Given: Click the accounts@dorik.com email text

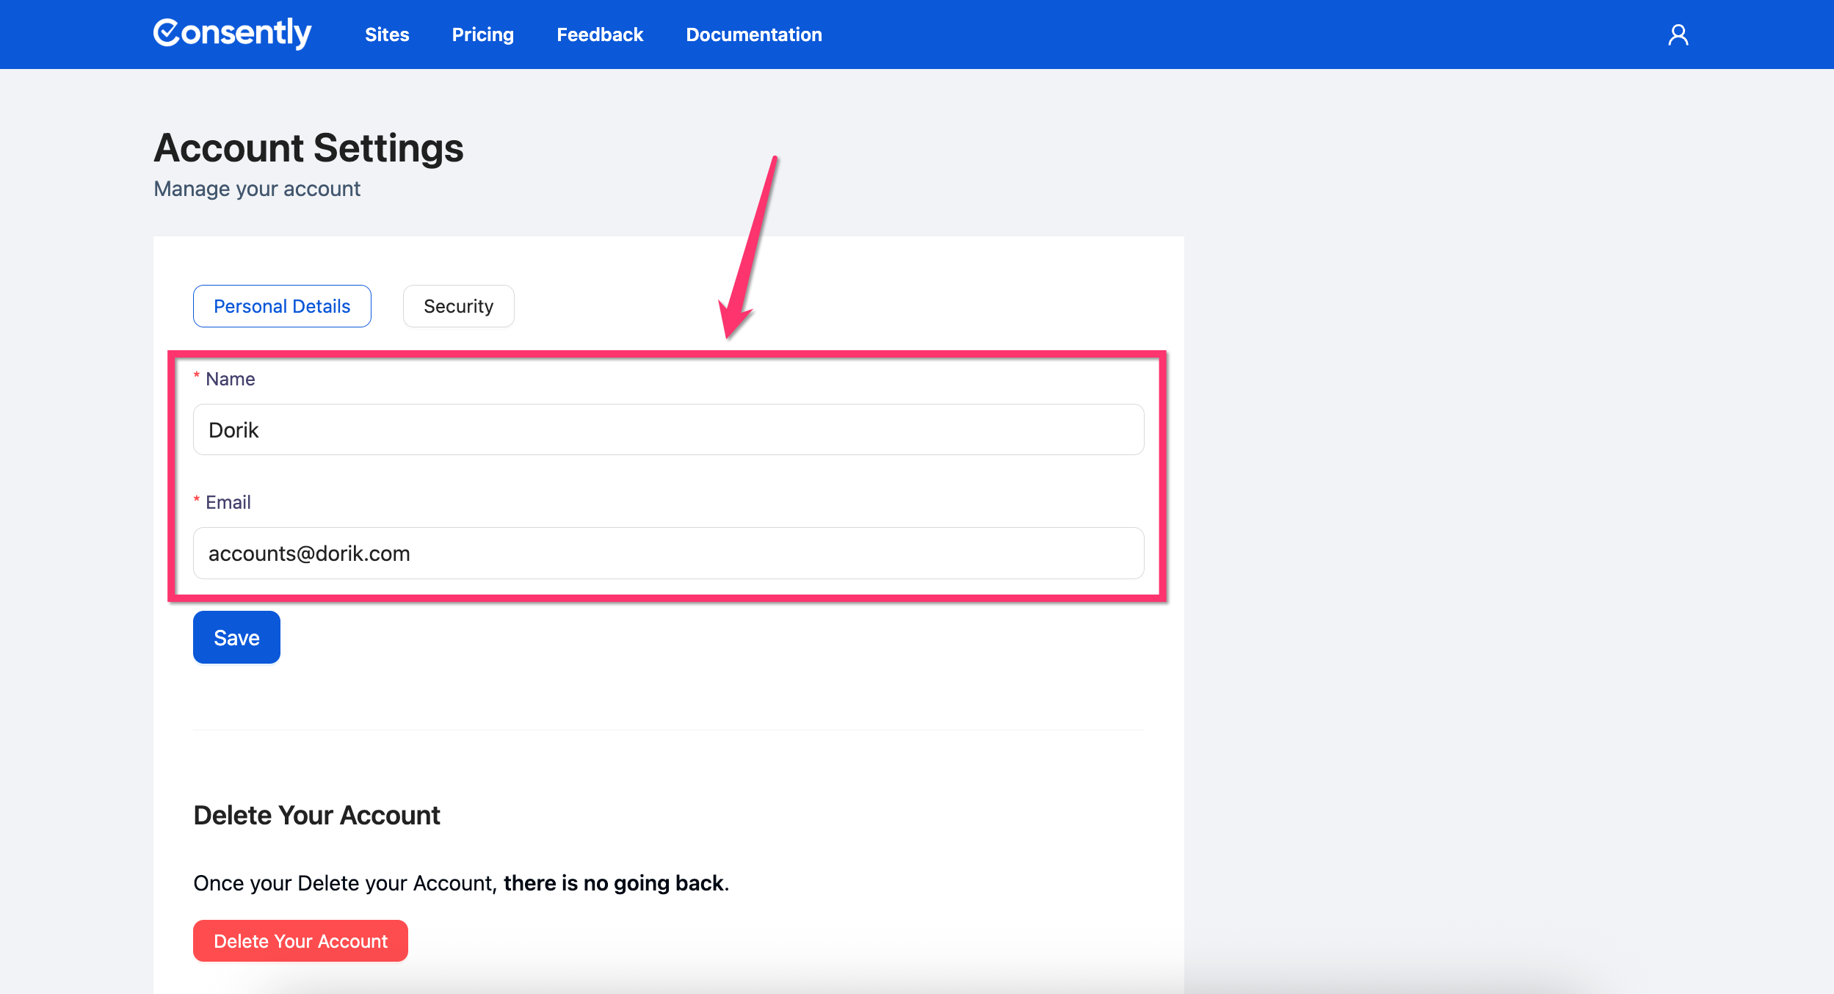Looking at the screenshot, I should (309, 554).
